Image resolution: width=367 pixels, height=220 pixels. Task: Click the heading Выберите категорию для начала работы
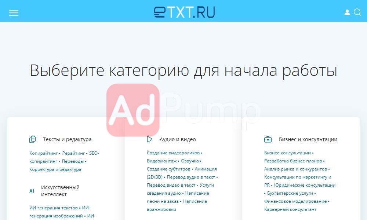tap(183, 70)
